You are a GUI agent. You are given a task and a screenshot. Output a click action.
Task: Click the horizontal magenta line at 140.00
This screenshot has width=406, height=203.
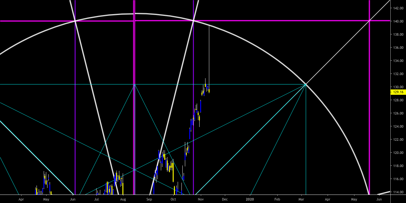click(265, 21)
